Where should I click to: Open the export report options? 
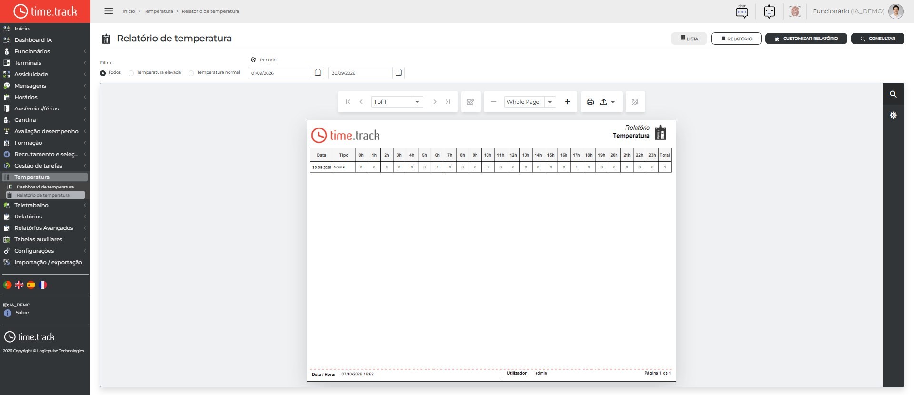coord(607,102)
